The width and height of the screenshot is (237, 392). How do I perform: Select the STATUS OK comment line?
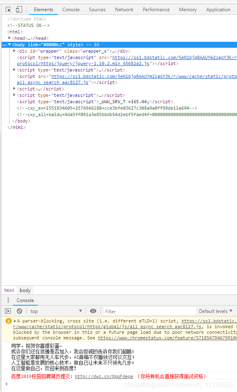click(29, 25)
